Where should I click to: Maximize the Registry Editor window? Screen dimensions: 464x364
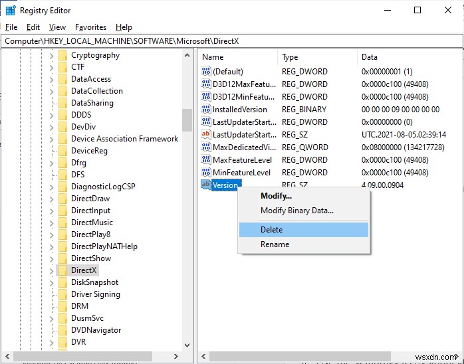point(417,11)
